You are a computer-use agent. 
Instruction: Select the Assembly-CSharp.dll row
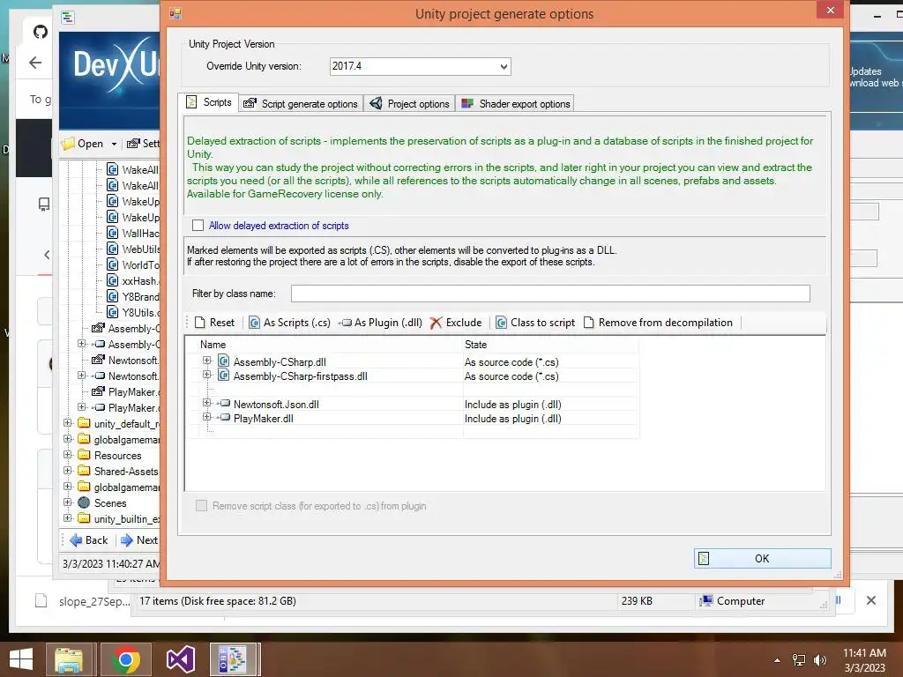[x=280, y=362]
